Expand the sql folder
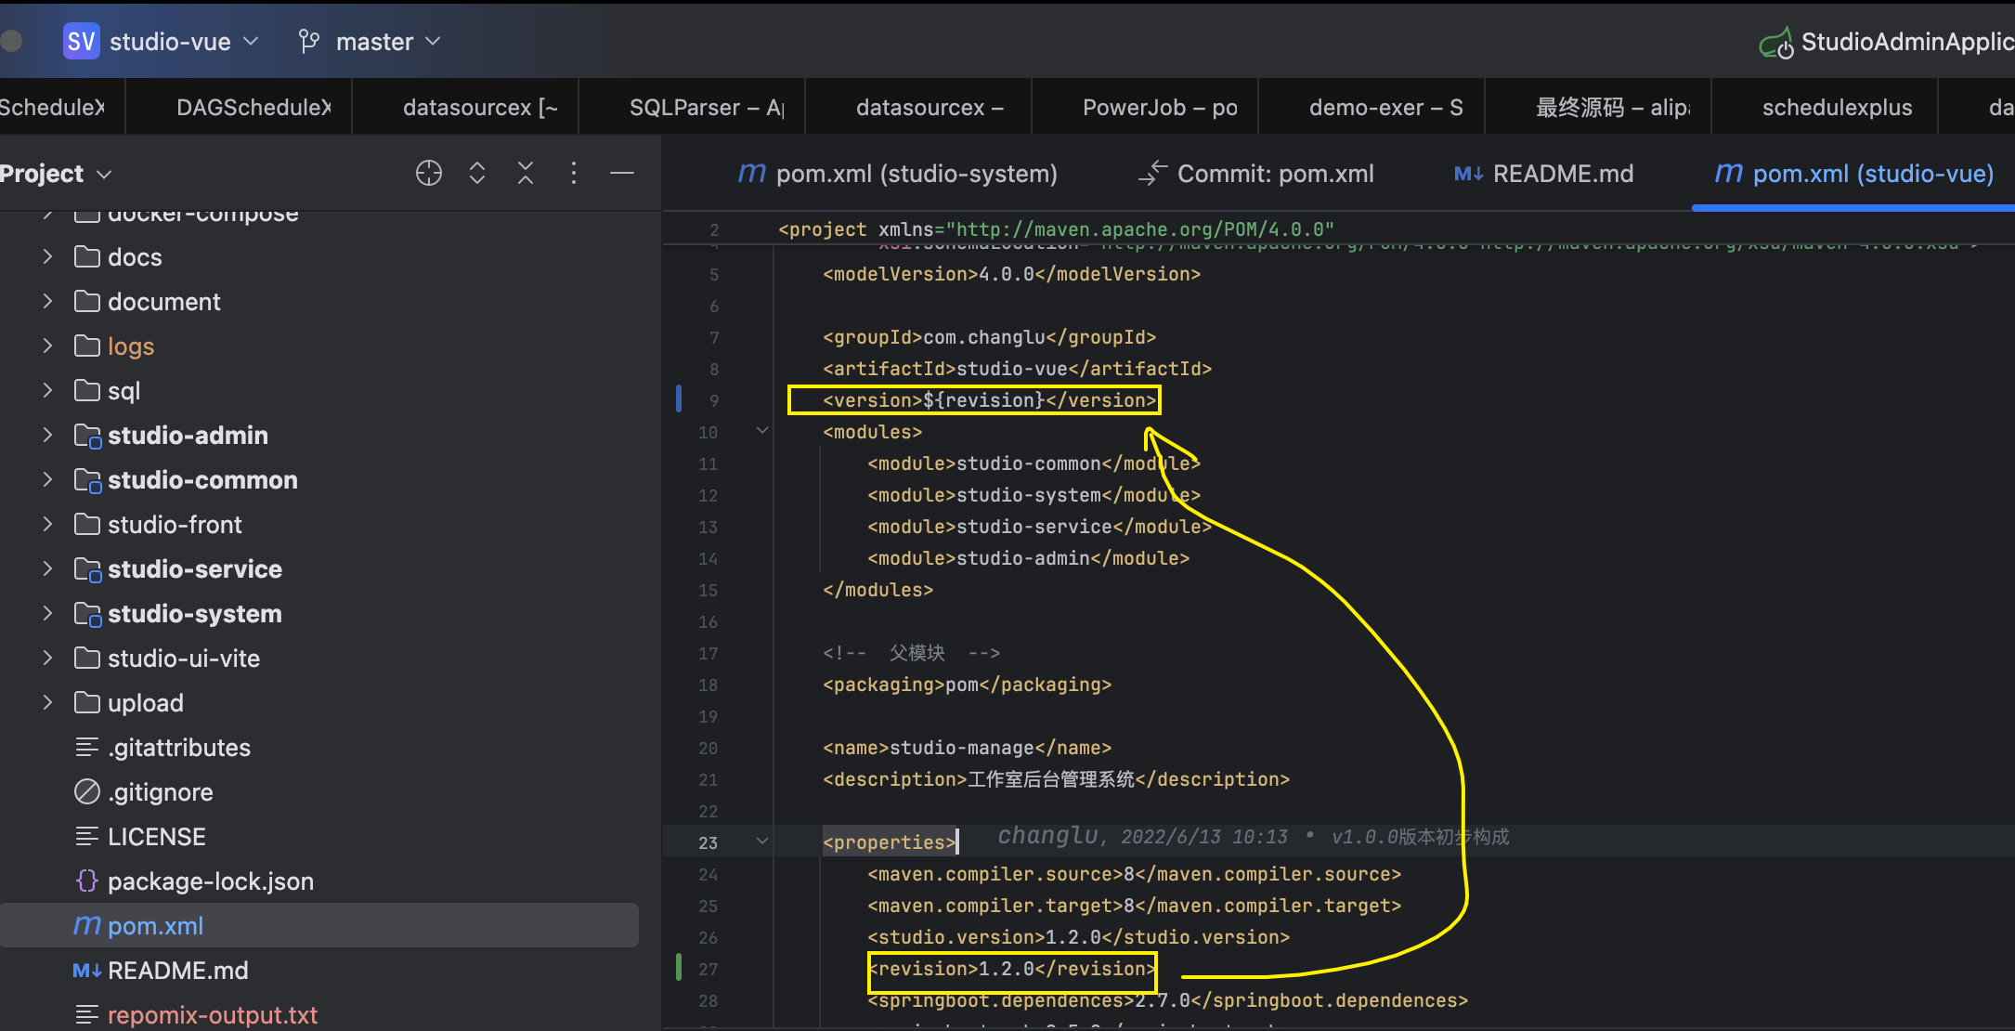 tap(48, 390)
